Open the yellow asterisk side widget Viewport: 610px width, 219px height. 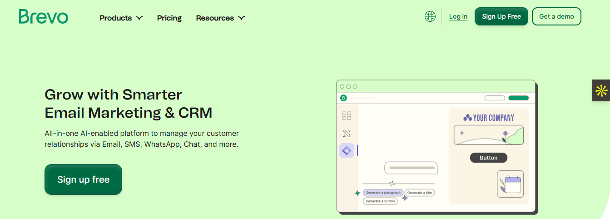coord(601,90)
